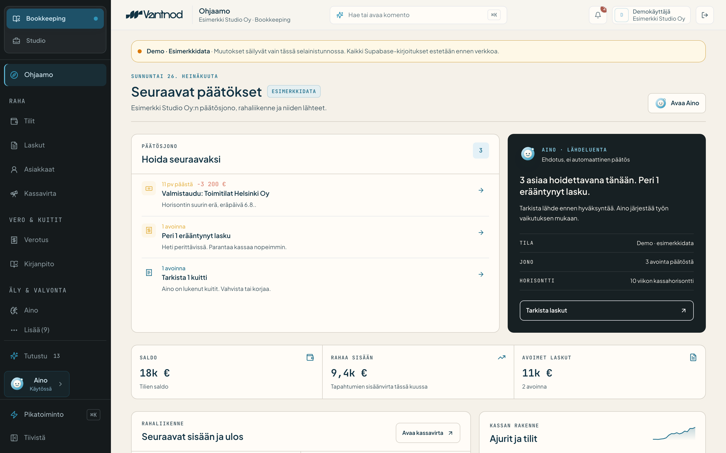Open Kirjanpito page

(55, 264)
